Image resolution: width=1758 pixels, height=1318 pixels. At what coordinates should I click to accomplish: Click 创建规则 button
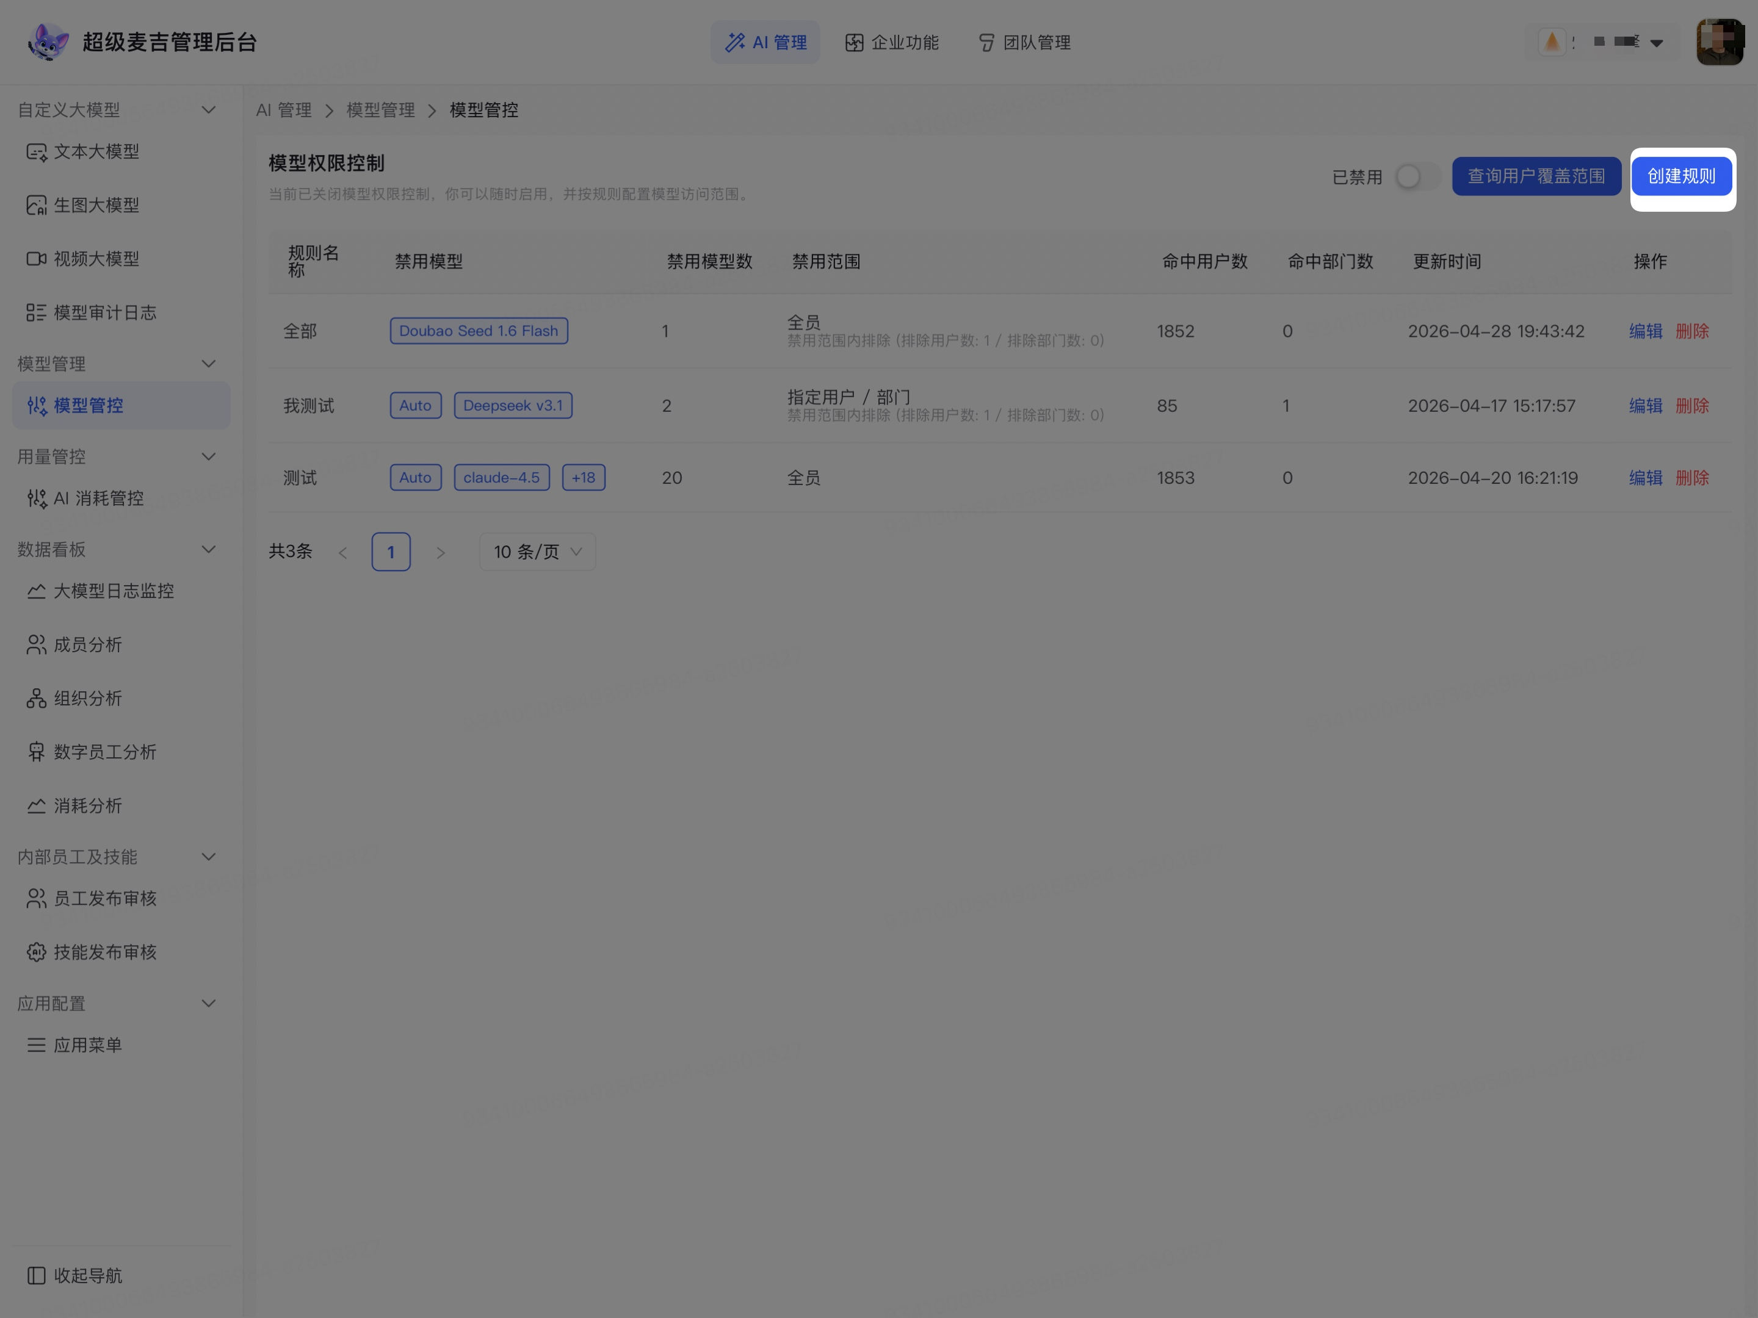pos(1682,176)
